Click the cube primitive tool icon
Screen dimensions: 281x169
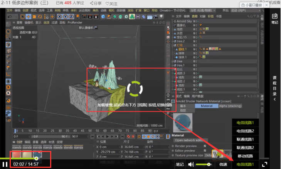tap(103, 17)
